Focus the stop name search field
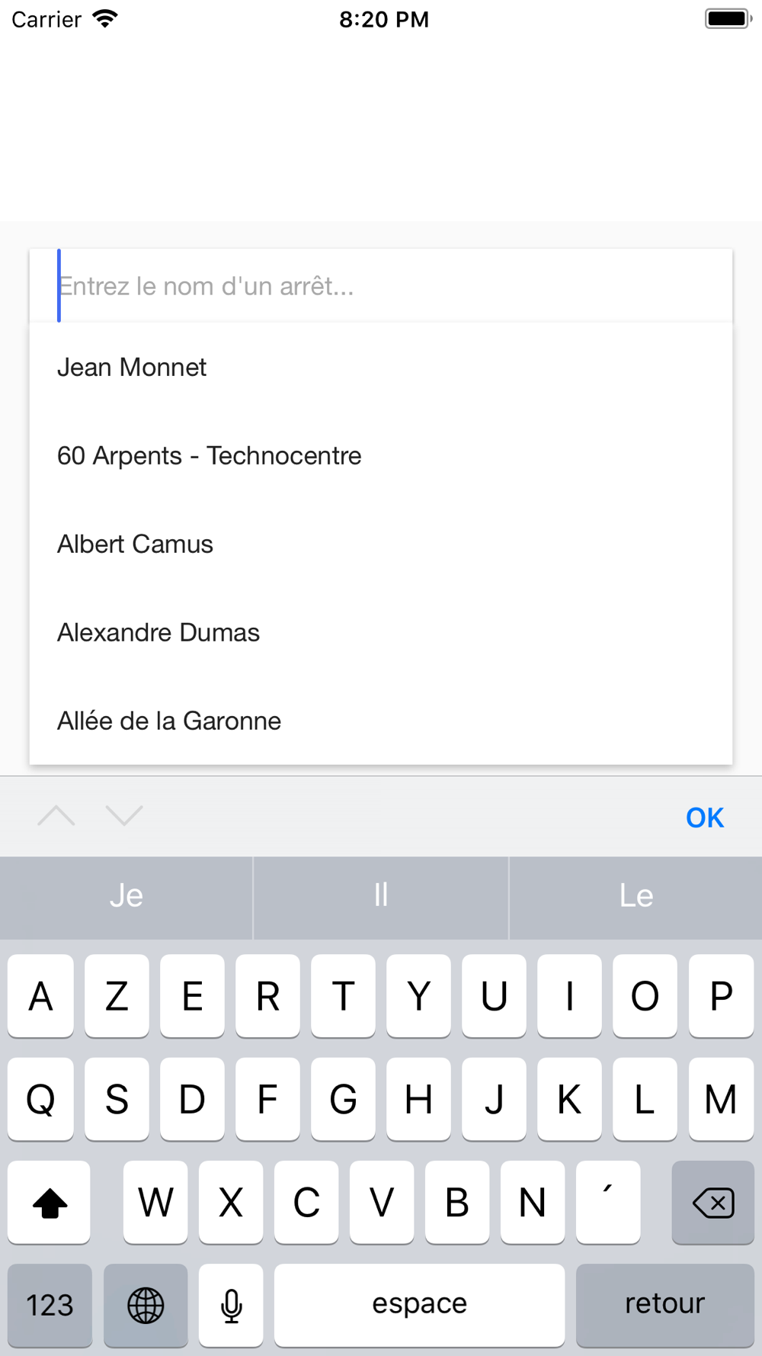Viewport: 762px width, 1356px height. (x=381, y=286)
